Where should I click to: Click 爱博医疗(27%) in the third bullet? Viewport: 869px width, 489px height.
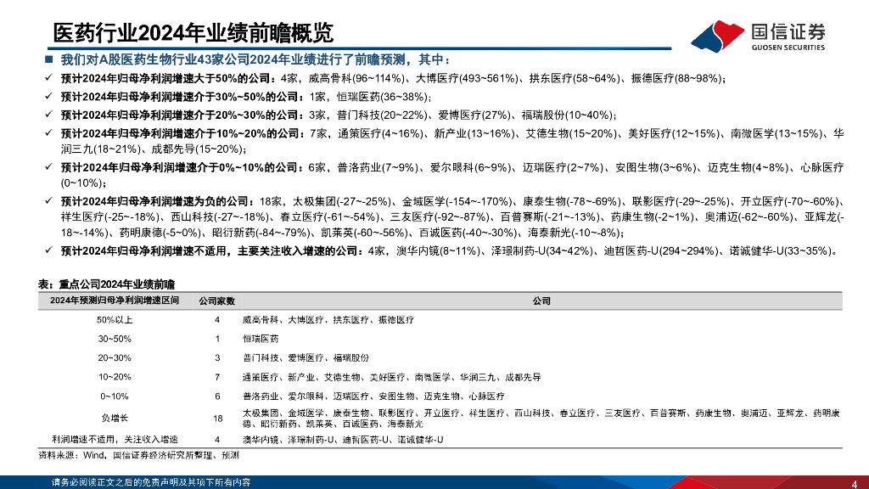click(474, 115)
